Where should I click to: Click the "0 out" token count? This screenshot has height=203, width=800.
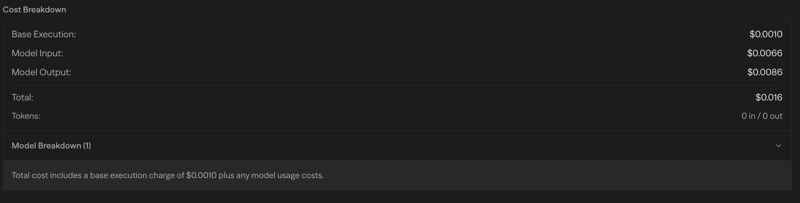772,116
